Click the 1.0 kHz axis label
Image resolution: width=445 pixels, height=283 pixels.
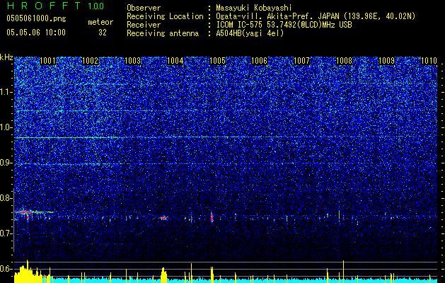tap(6, 127)
